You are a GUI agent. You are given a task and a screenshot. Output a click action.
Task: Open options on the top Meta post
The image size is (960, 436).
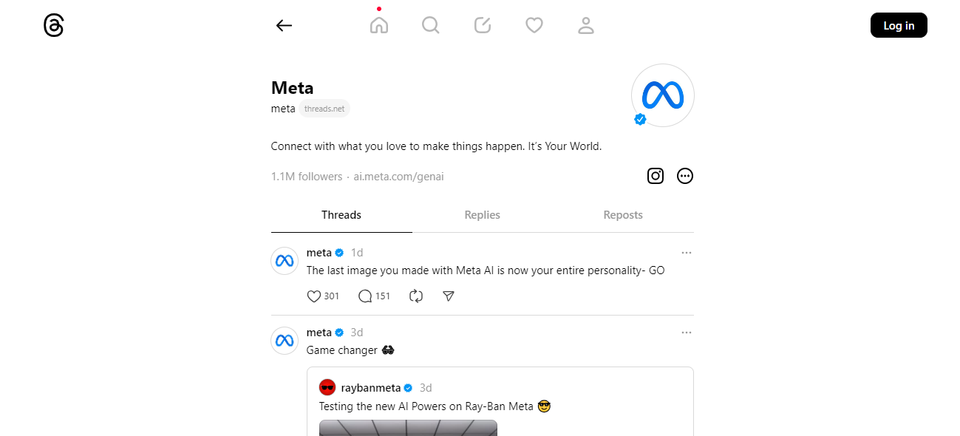click(686, 252)
